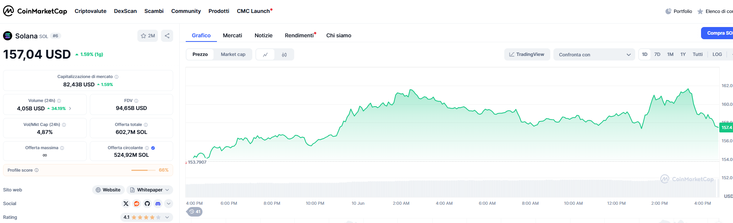The width and height of the screenshot is (733, 223).
Task: Select the line chart style
Action: tap(265, 54)
